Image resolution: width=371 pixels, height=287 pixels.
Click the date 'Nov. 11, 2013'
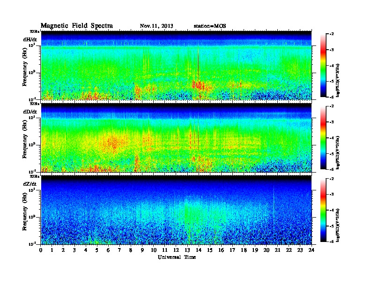click(x=156, y=26)
